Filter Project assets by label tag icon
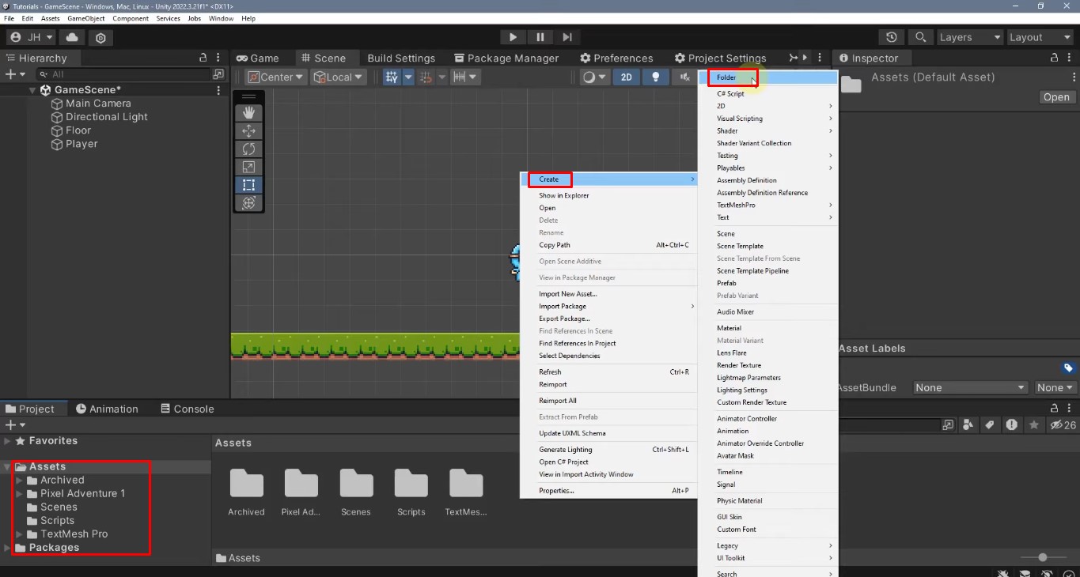The height and width of the screenshot is (577, 1080). [989, 425]
